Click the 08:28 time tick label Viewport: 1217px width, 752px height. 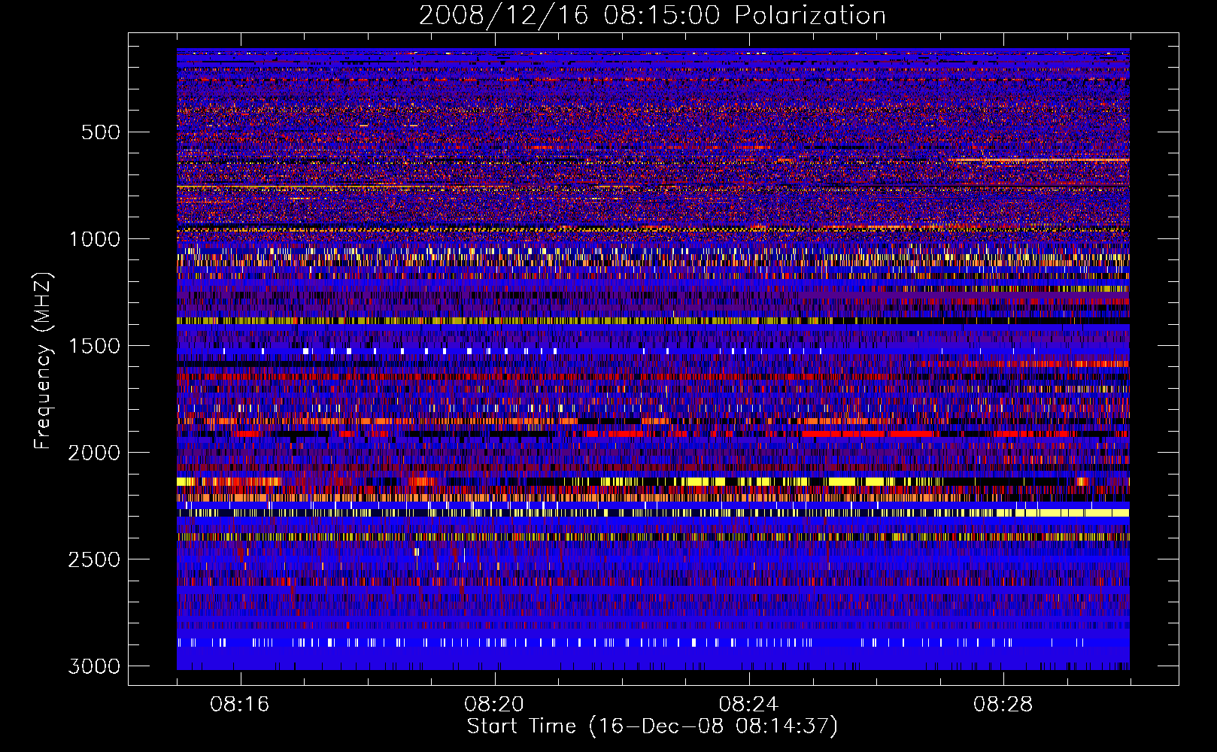point(1003,705)
